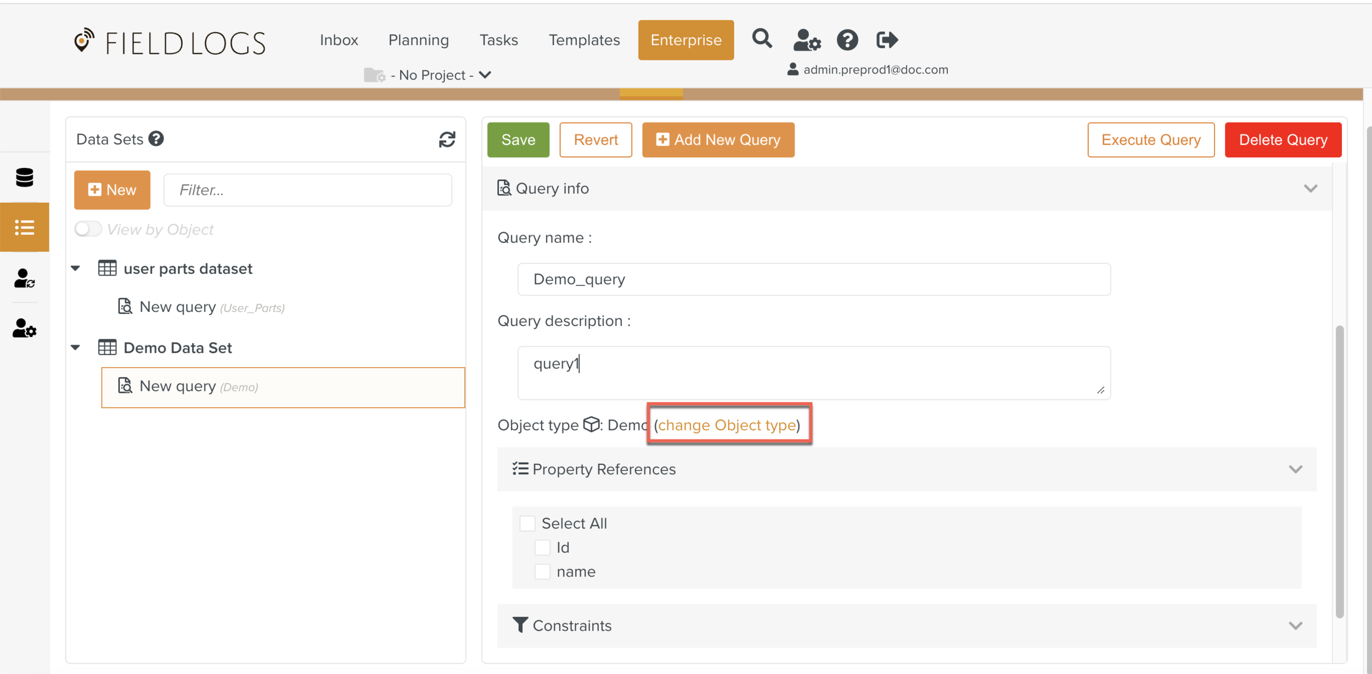Screen dimensions: 1372x674
Task: Collapse the Demo Data Set tree node
Action: [x=76, y=347]
